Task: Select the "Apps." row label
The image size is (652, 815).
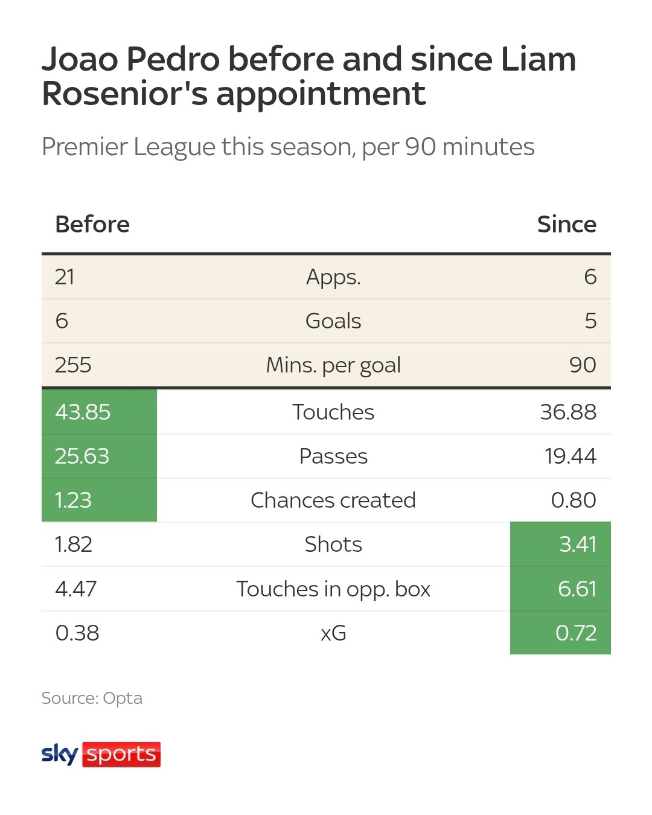Action: (333, 276)
